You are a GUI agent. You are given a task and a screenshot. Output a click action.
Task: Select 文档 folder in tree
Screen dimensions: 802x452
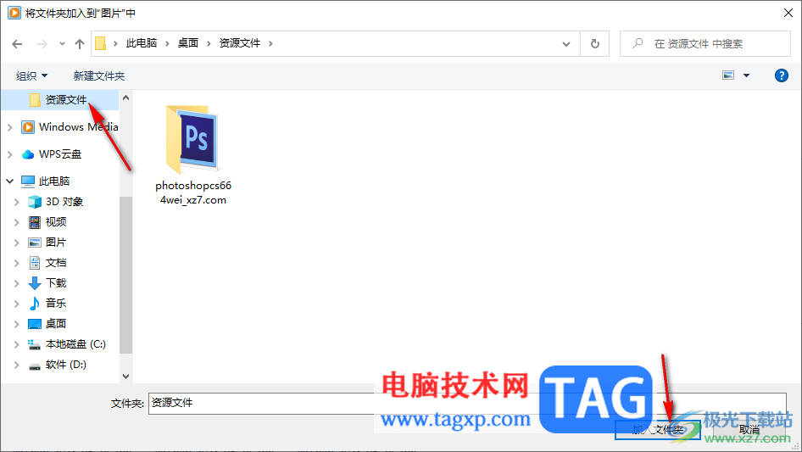coord(56,263)
